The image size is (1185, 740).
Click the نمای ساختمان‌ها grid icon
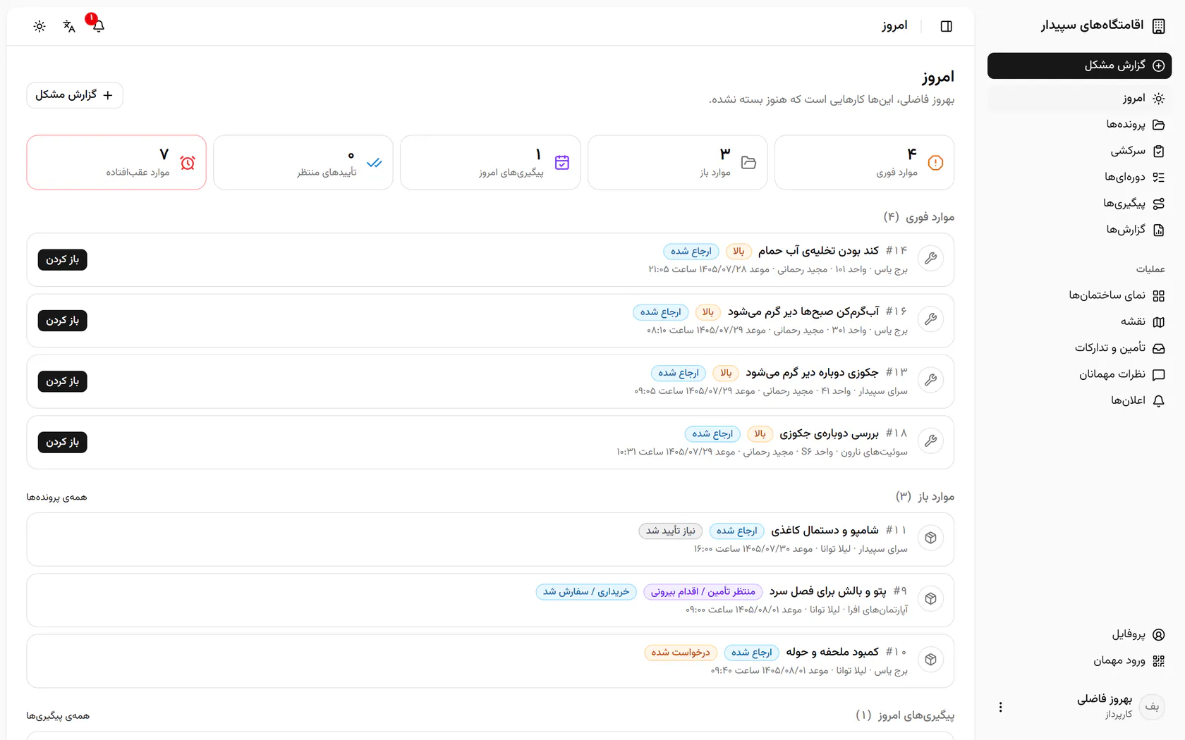[x=1158, y=296]
